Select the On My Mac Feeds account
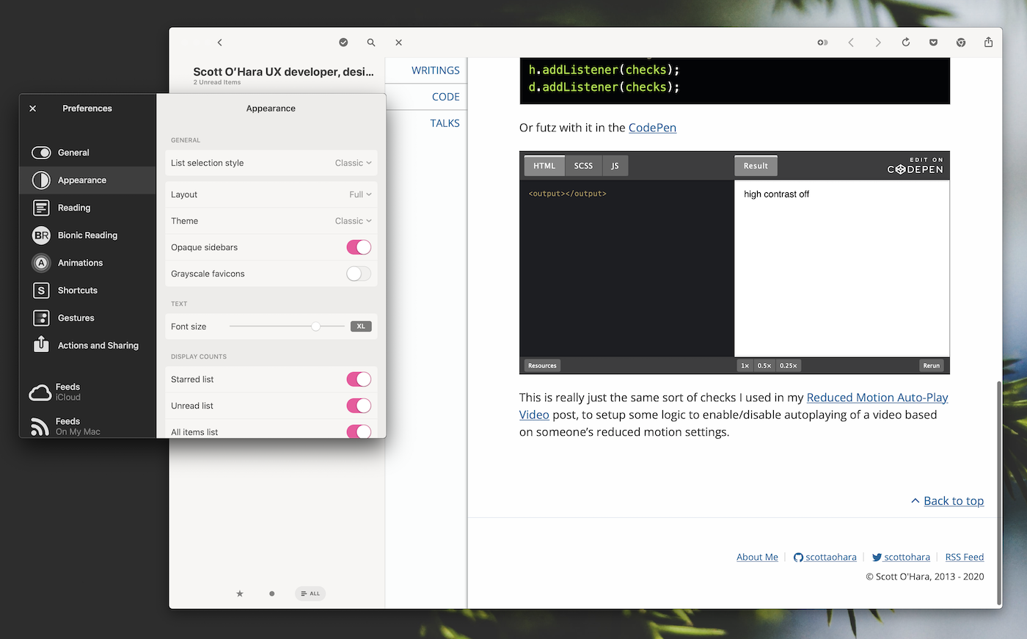1027x639 pixels. (x=87, y=426)
